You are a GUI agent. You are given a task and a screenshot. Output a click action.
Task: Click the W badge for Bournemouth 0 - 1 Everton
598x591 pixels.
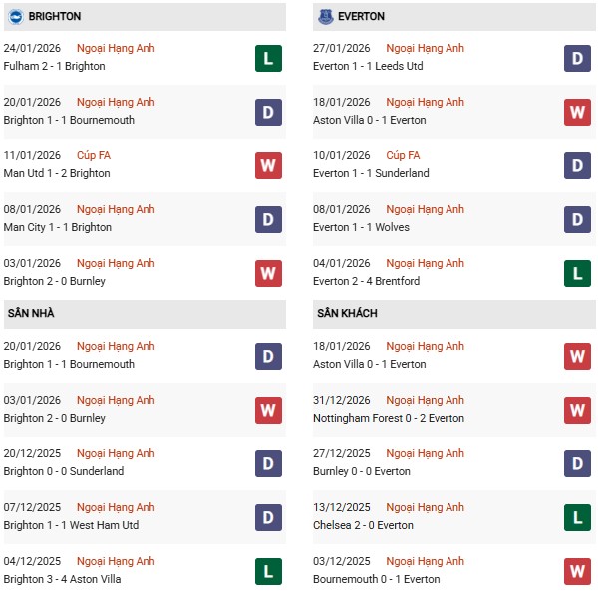(577, 571)
